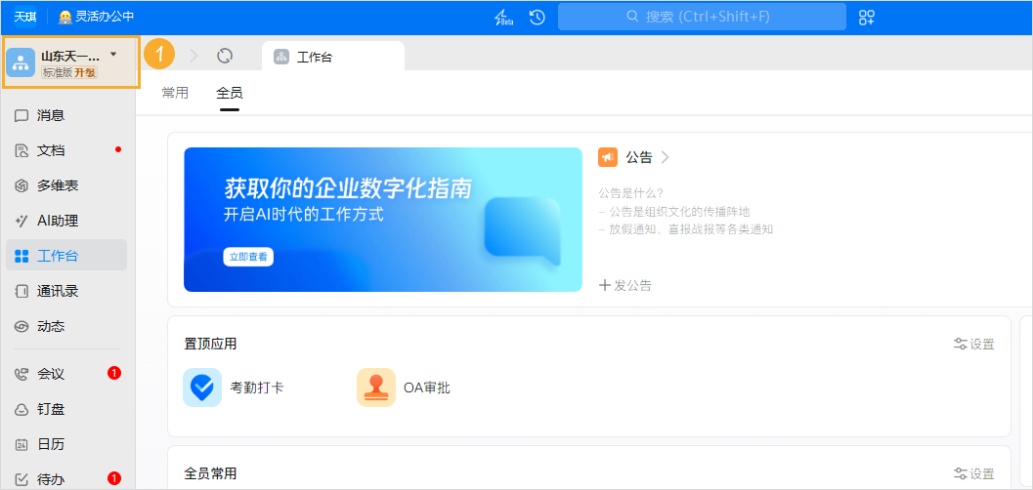
Task: Go to 多维表 in the sidebar
Action: click(x=58, y=185)
